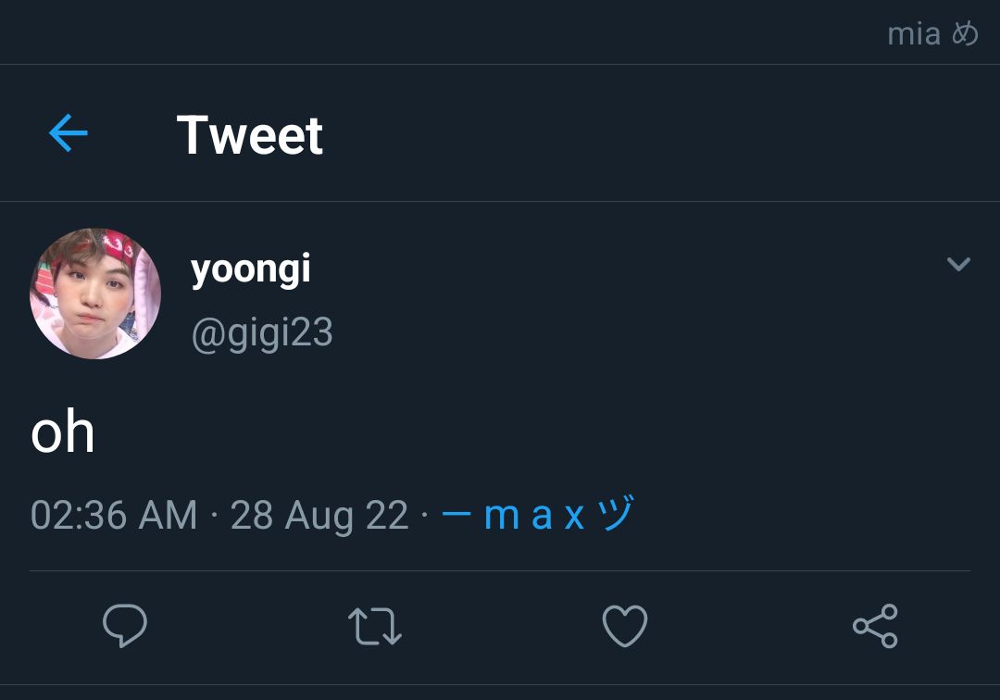Reply using the speech bubble icon
Screen dimensions: 1000x700
[125, 625]
